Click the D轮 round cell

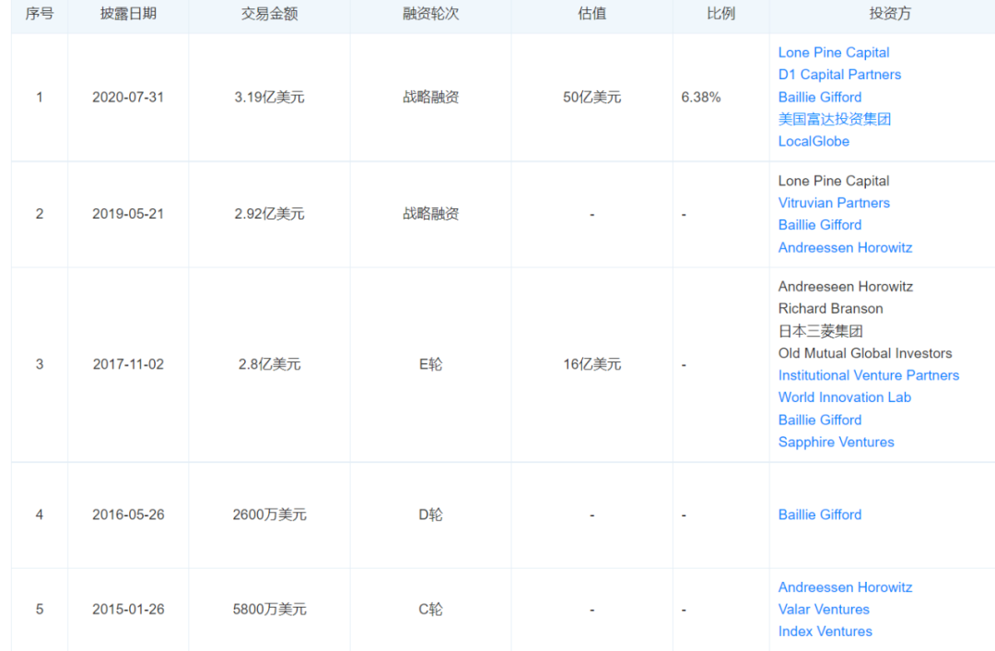pyautogui.click(x=431, y=515)
